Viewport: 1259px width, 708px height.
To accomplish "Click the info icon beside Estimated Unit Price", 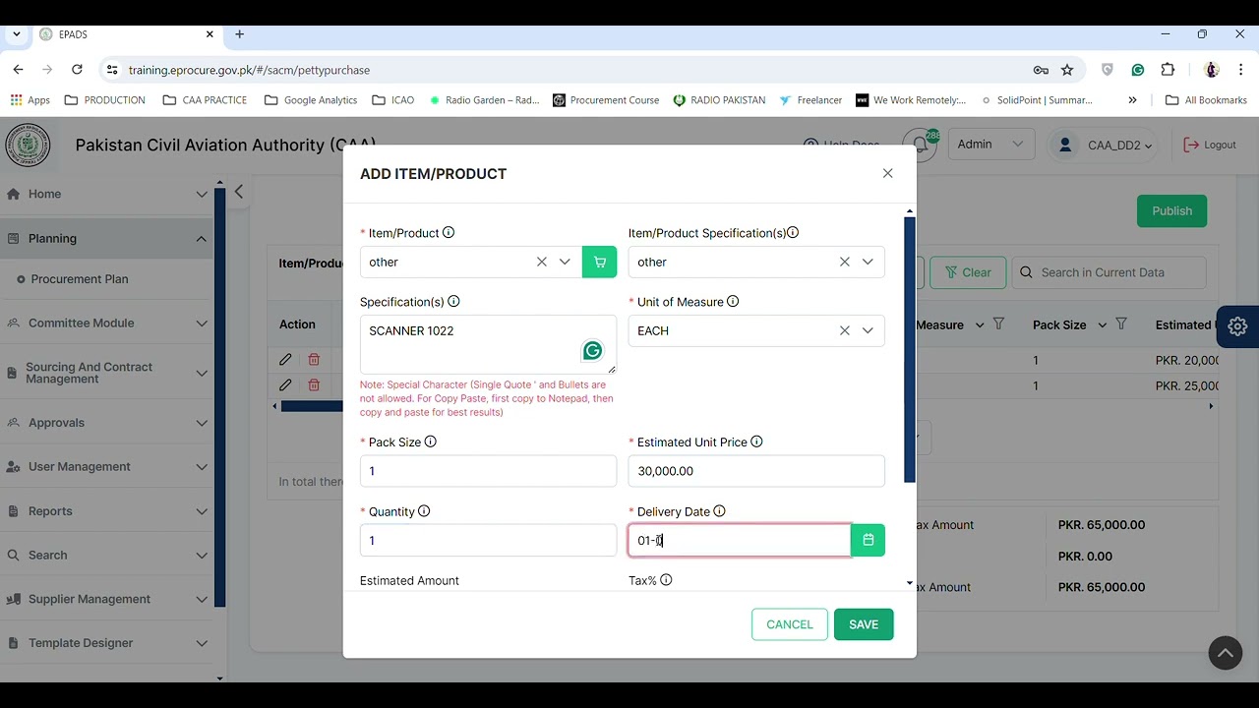I will pos(756,442).
